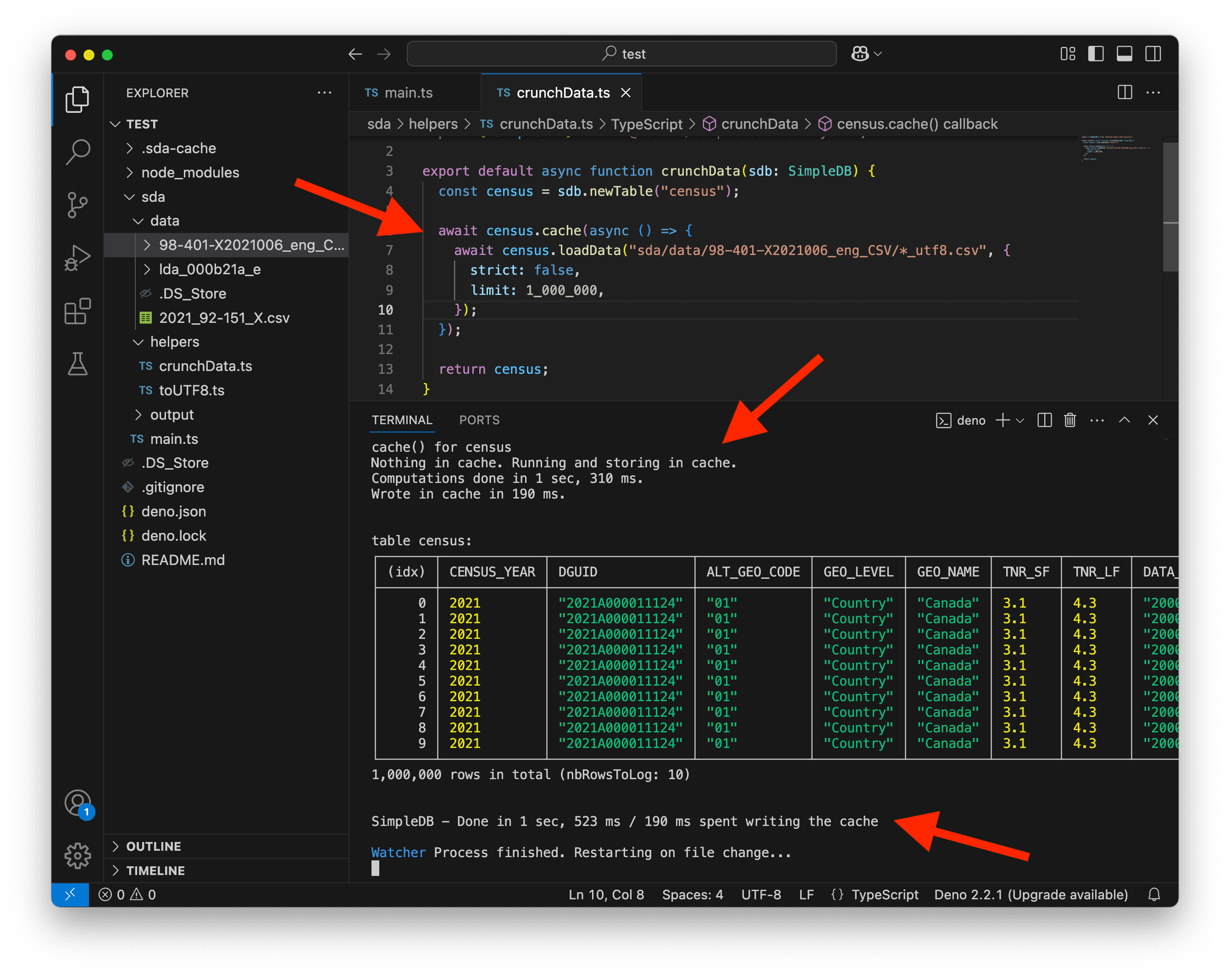1230x975 pixels.
Task: Switch to the TERMINAL panel tab
Action: tap(402, 420)
